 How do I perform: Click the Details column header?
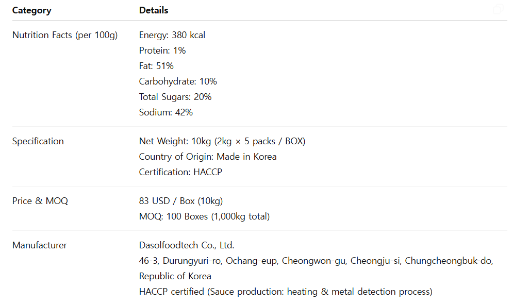coord(154,10)
